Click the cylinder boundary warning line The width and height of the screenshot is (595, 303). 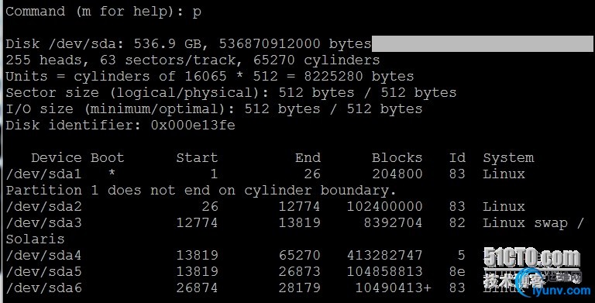pos(201,190)
